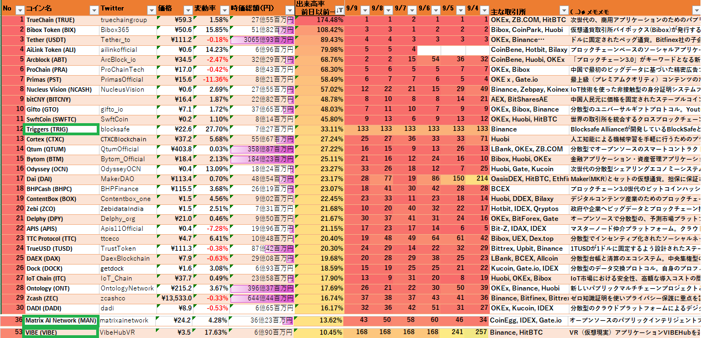
Task: Select the Triggers (TRIG) coin name cell
Action: (61, 129)
